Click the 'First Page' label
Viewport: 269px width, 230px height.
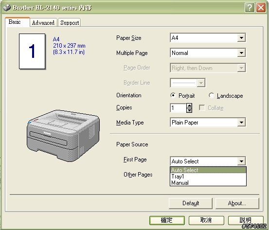click(x=135, y=159)
